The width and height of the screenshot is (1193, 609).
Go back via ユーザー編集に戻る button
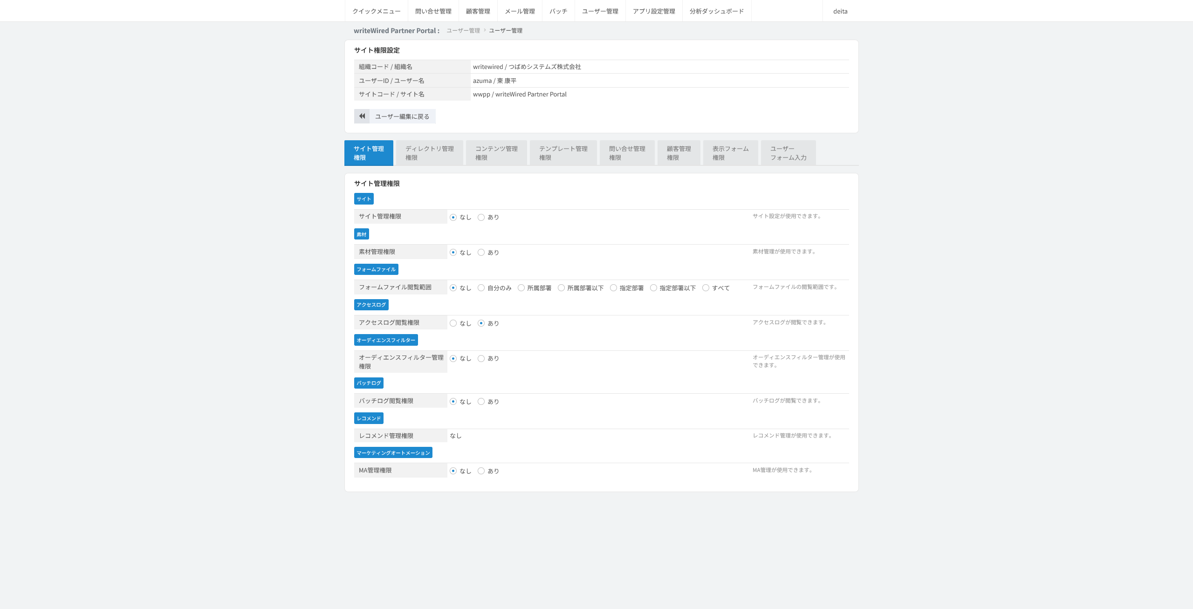point(395,116)
